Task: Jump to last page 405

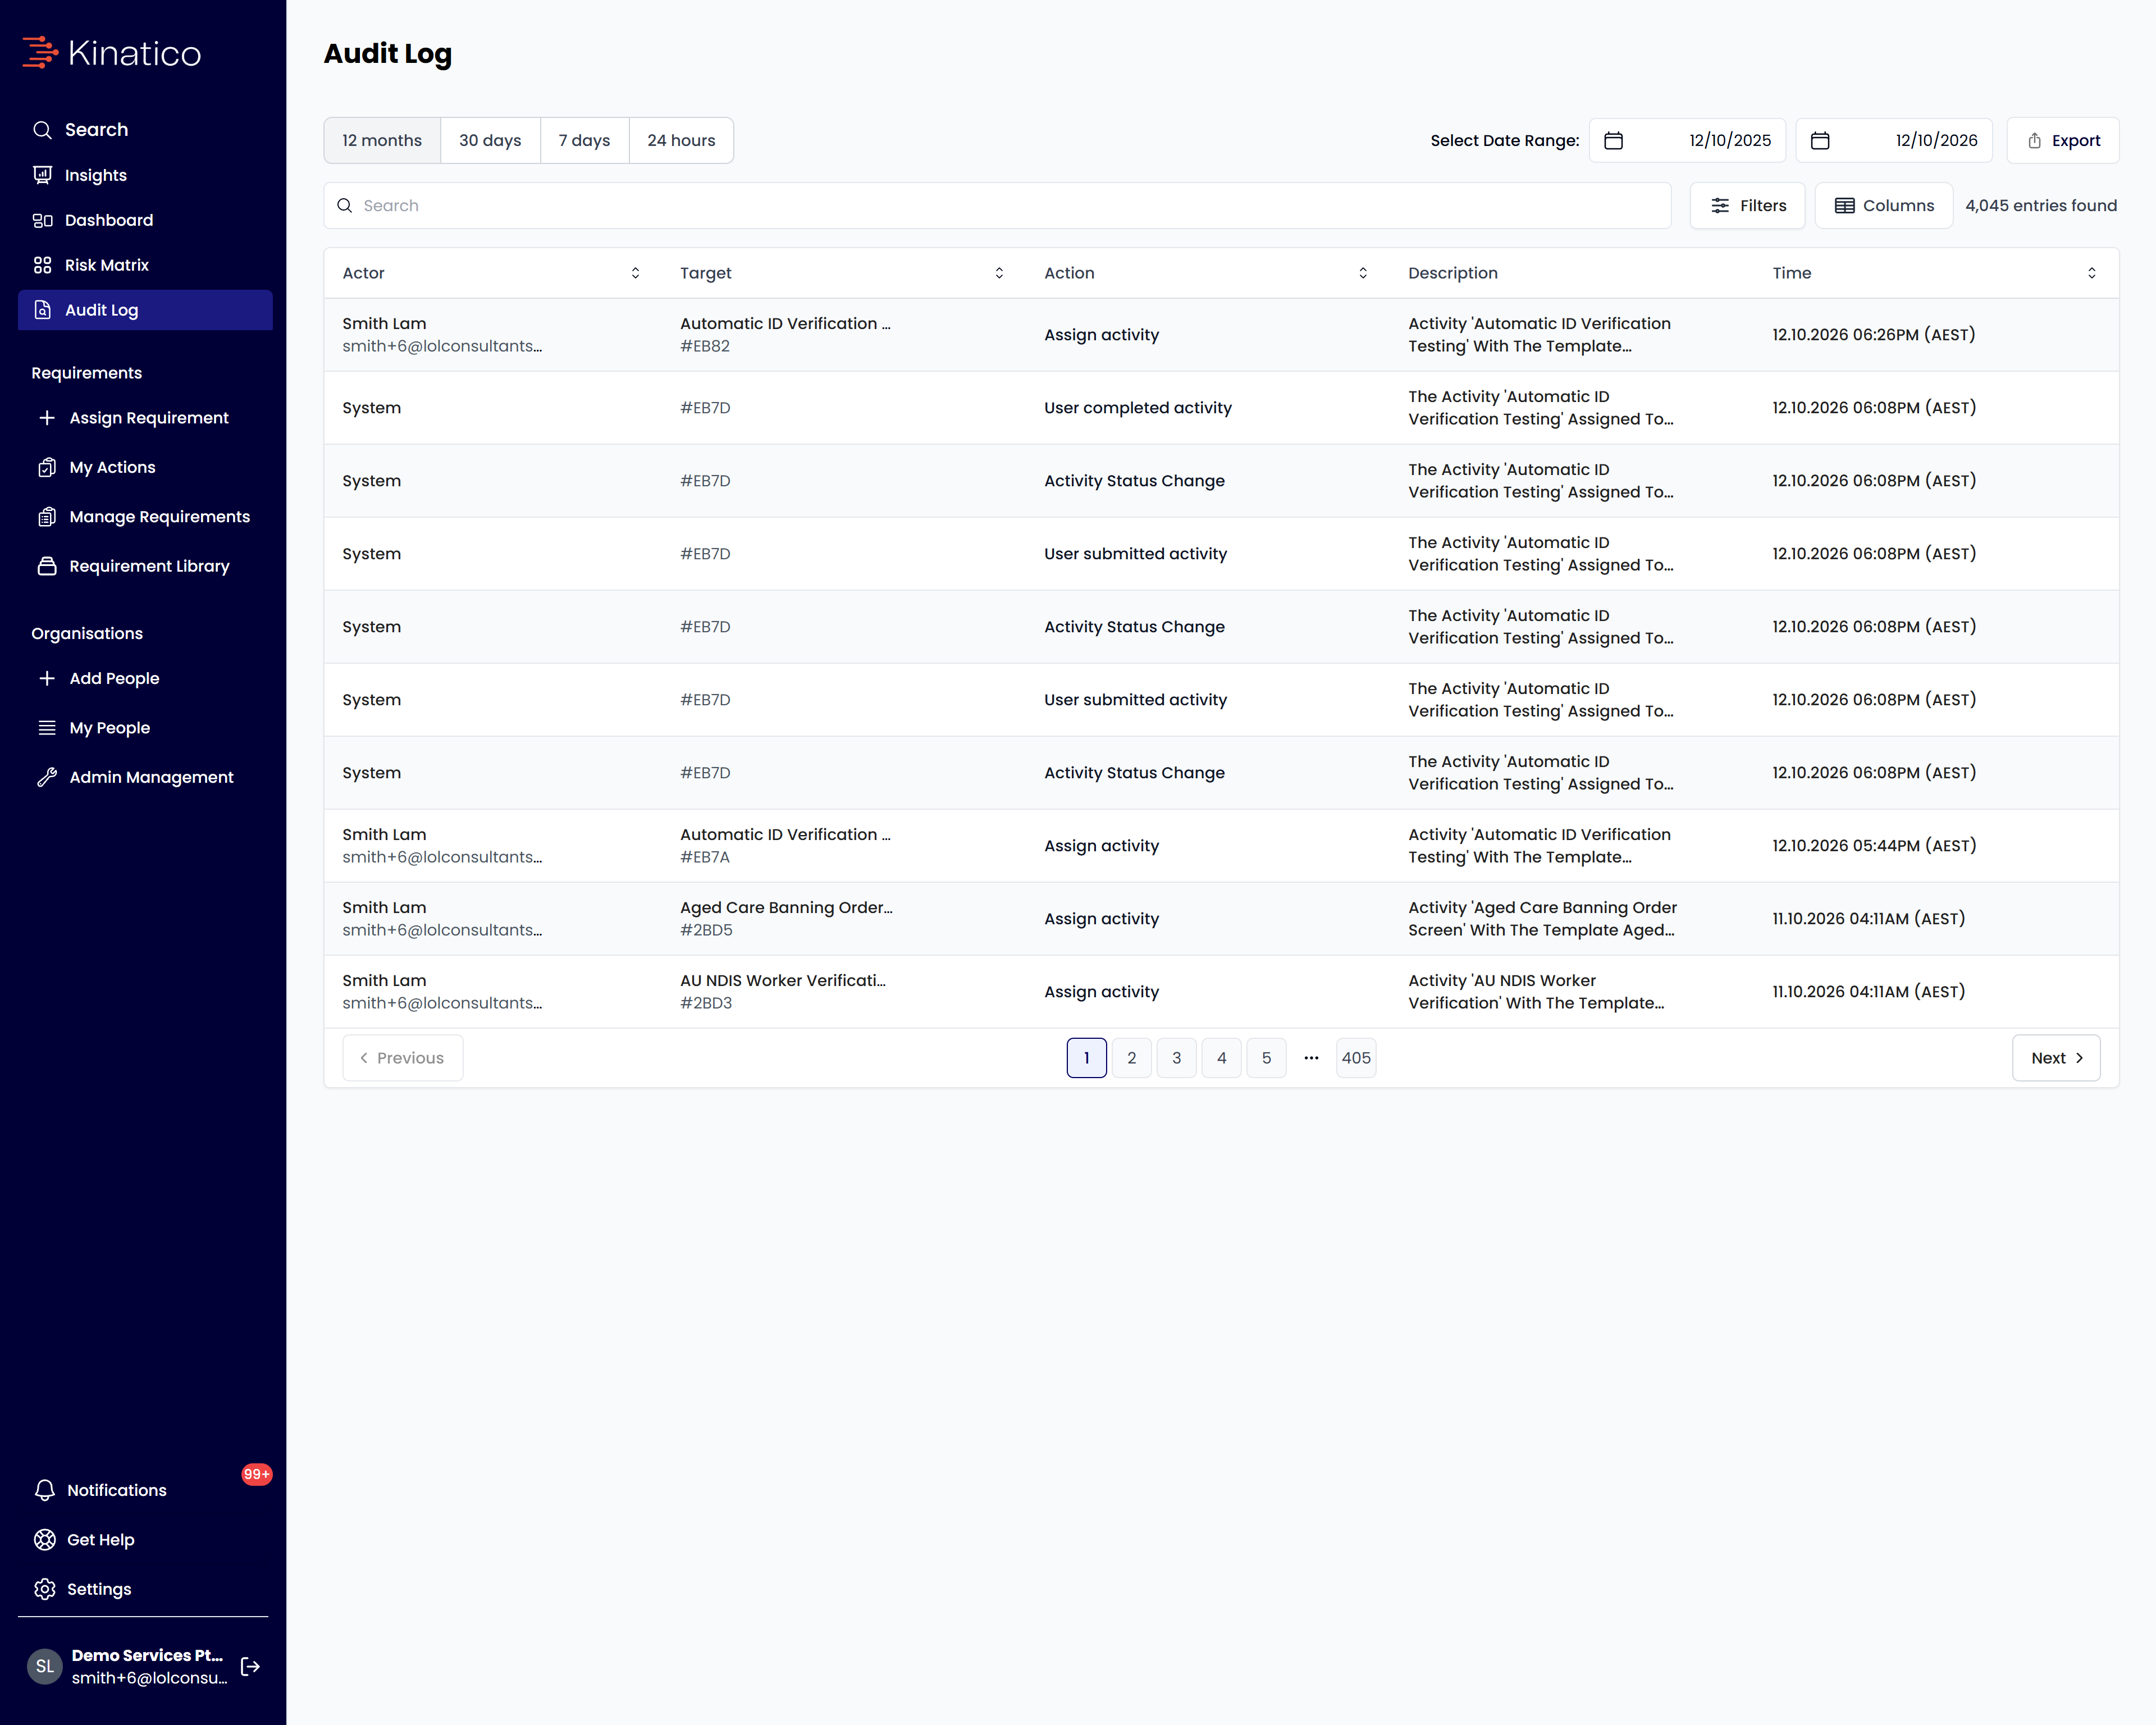Action: click(1356, 1058)
